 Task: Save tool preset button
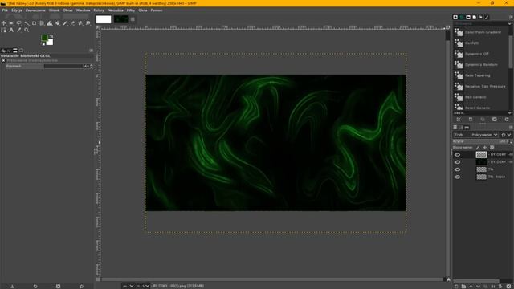12,287
